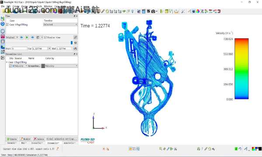Image resolution: width=262 pixels, height=157 pixels.
Task: Click the camera snapshot icon in toolbar
Action: [x=153, y=11]
